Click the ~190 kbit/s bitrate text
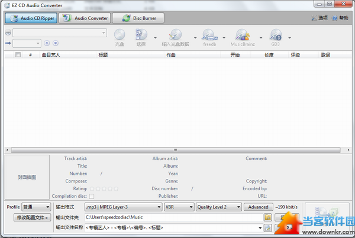Viewport: 355px width, 238px height. 286,207
